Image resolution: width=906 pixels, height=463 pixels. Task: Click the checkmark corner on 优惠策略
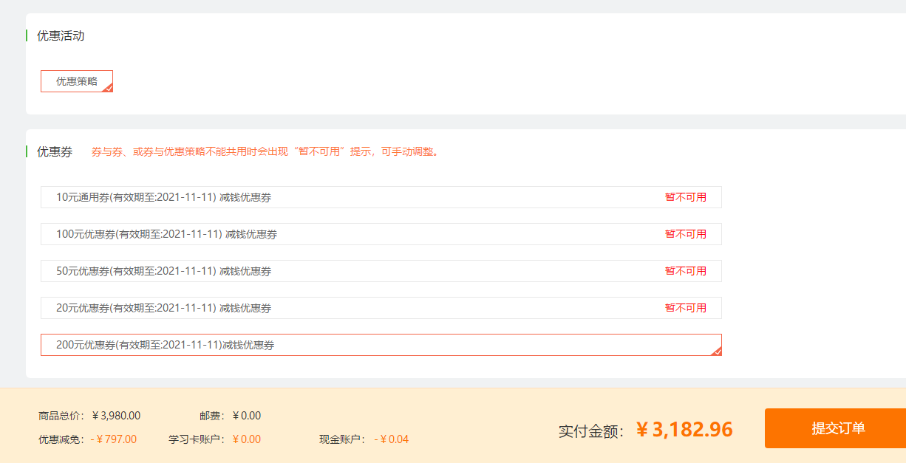point(108,88)
